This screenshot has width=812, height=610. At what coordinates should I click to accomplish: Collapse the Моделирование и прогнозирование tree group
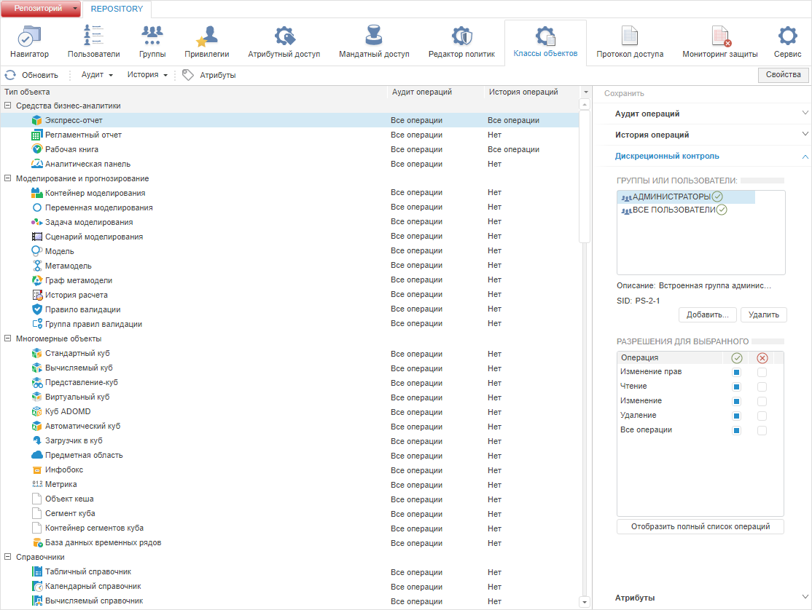pyautogui.click(x=8, y=178)
